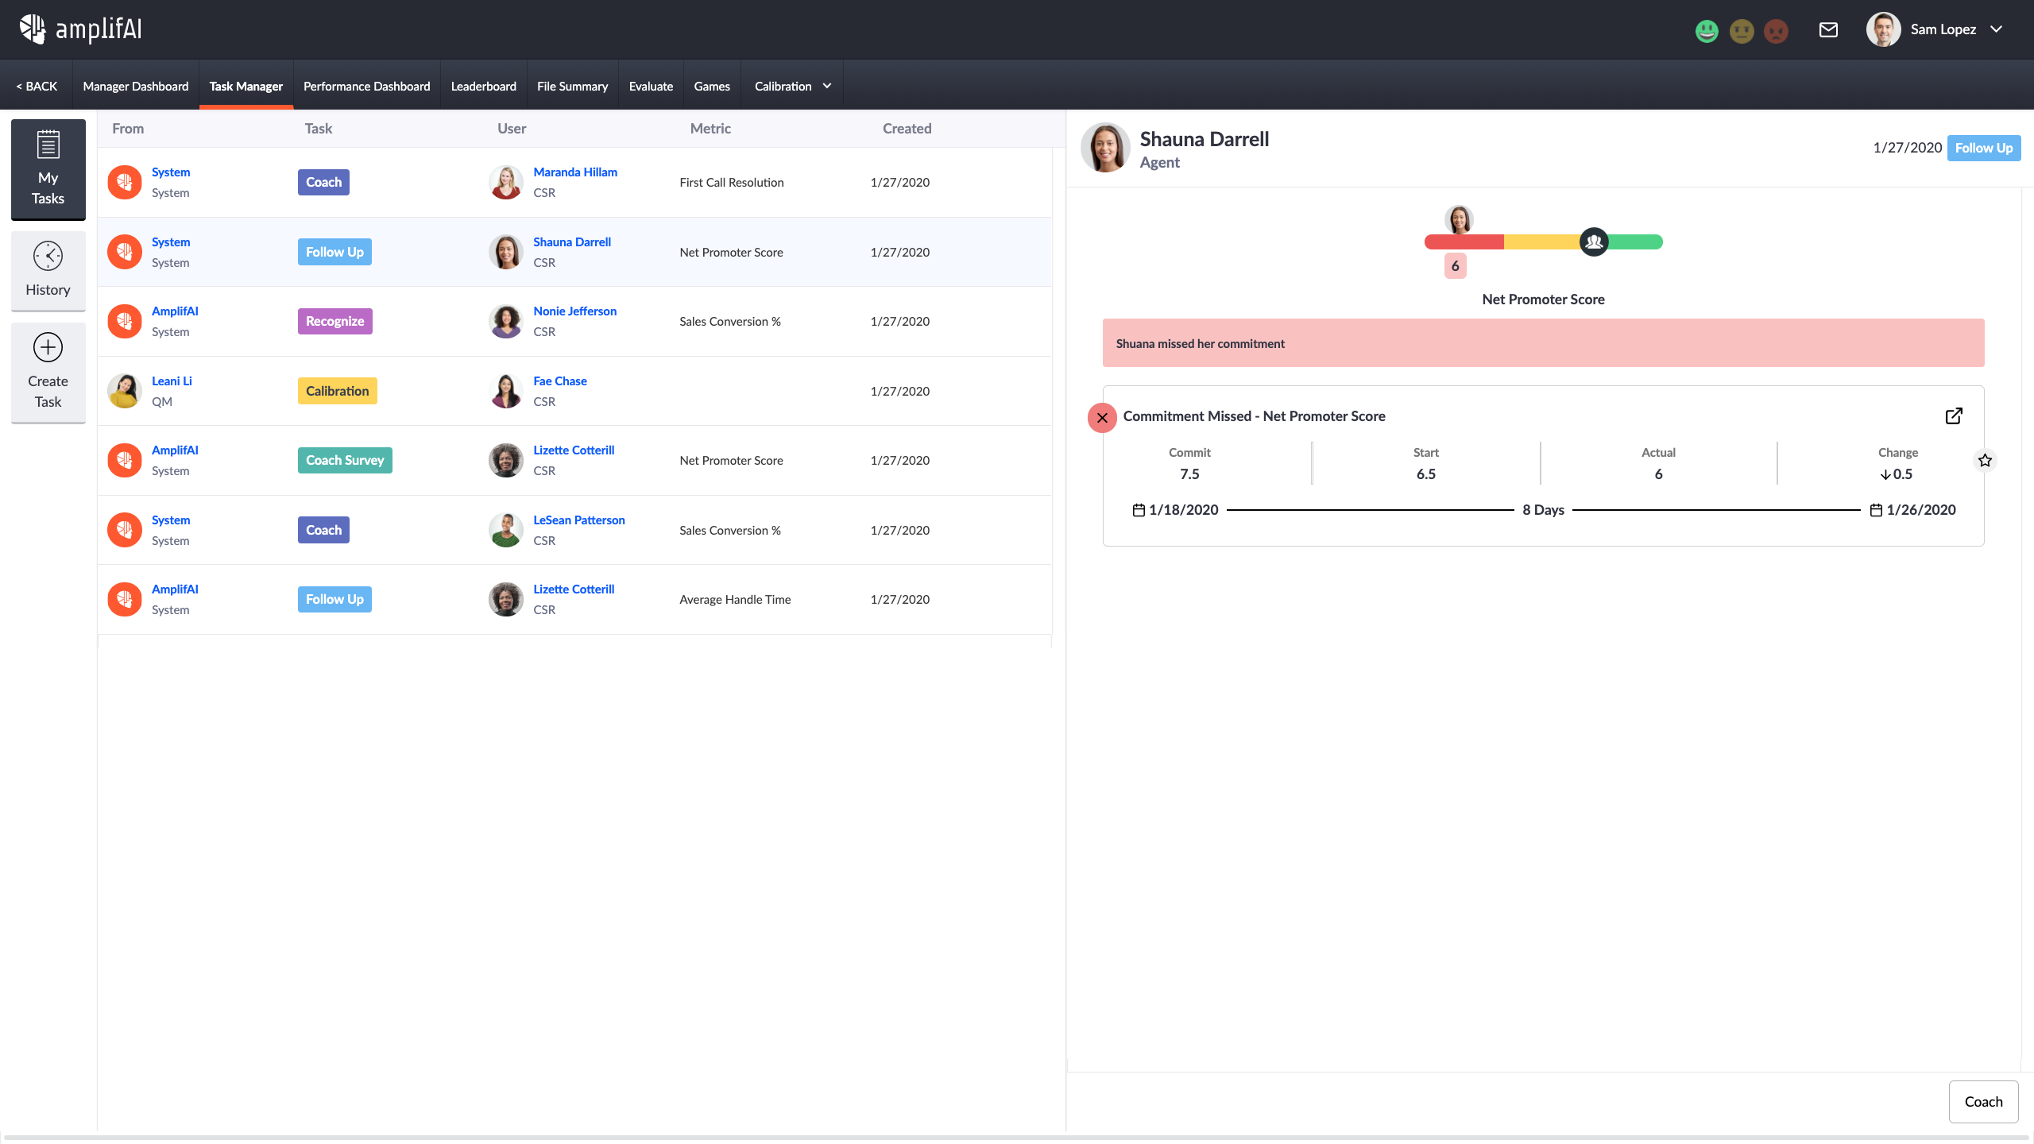Open commitment card in external view icon
The width and height of the screenshot is (2034, 1144).
[x=1954, y=416]
